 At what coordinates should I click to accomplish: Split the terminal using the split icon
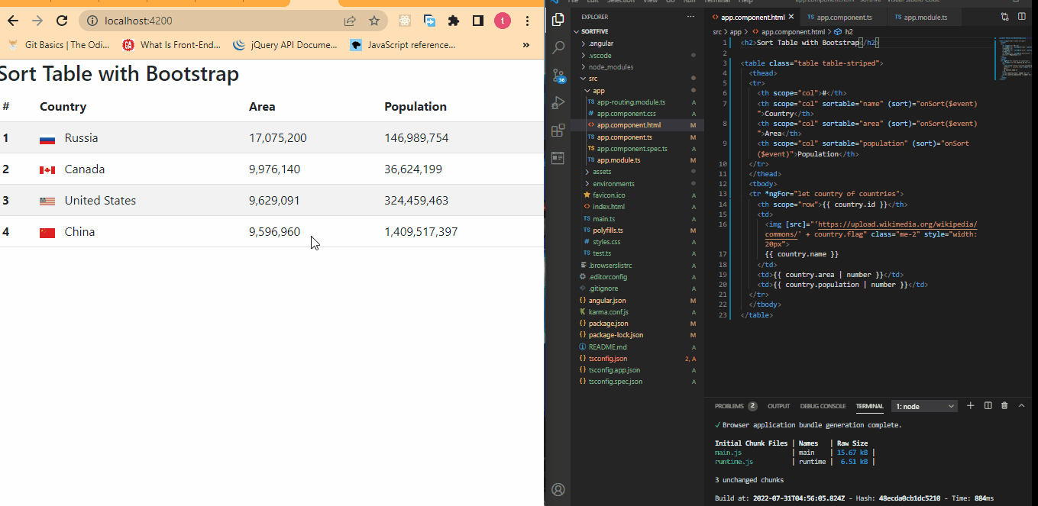[x=987, y=405]
